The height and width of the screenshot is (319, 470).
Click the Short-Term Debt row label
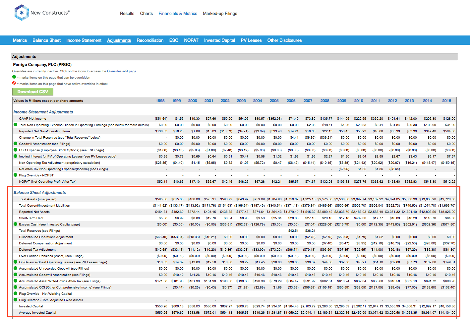point(31,218)
